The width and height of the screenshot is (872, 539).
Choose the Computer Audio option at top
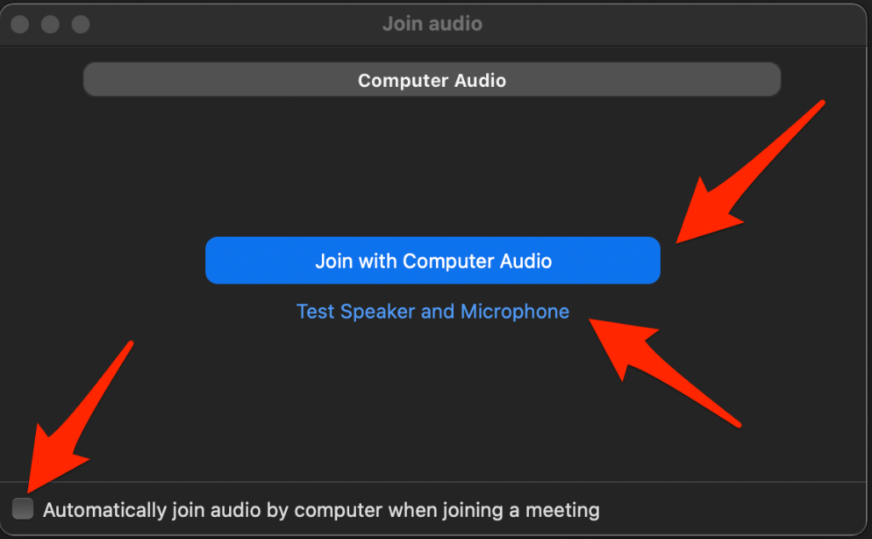[x=432, y=81]
